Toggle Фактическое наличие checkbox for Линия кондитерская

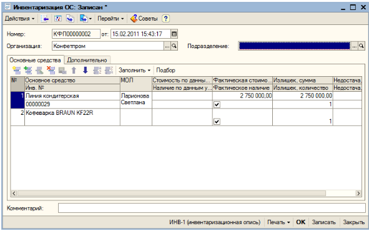pos(217,104)
